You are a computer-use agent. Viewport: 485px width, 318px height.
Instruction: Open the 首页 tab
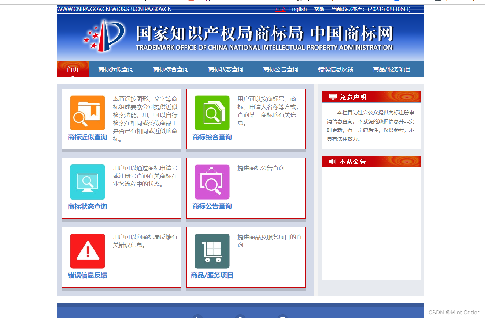[x=73, y=69]
